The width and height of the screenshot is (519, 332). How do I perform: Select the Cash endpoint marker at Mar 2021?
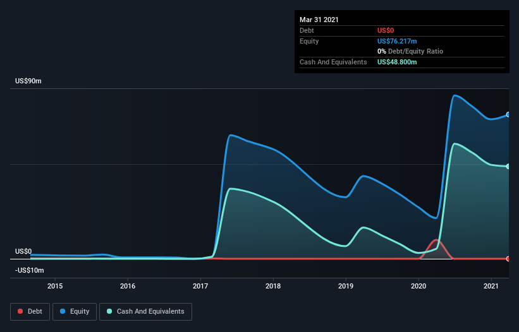click(x=508, y=166)
